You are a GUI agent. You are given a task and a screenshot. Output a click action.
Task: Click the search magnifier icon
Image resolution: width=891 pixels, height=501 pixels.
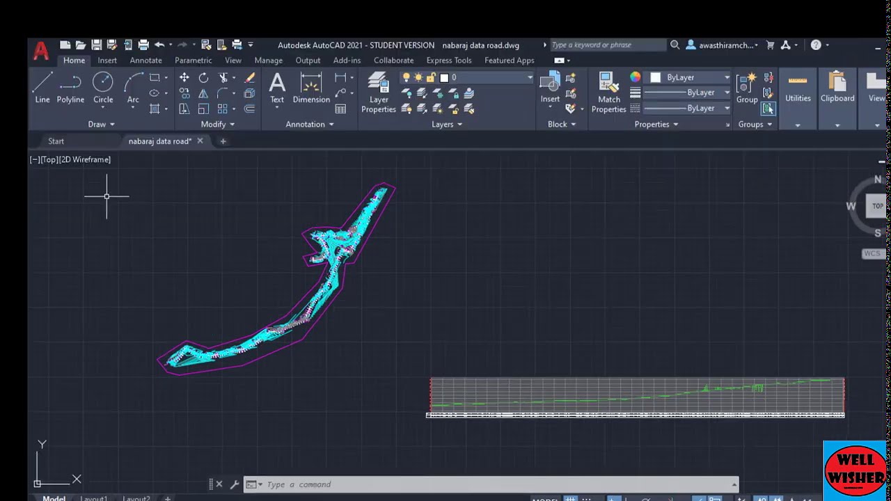(675, 45)
